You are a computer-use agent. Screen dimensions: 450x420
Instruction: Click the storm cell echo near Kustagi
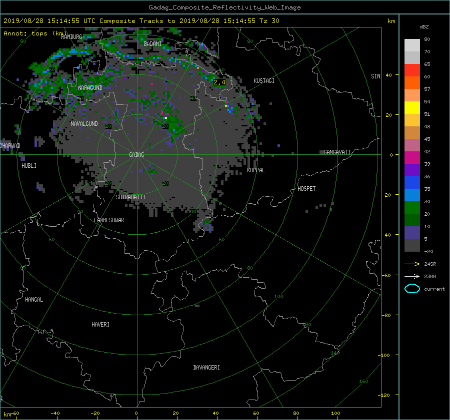228,106
